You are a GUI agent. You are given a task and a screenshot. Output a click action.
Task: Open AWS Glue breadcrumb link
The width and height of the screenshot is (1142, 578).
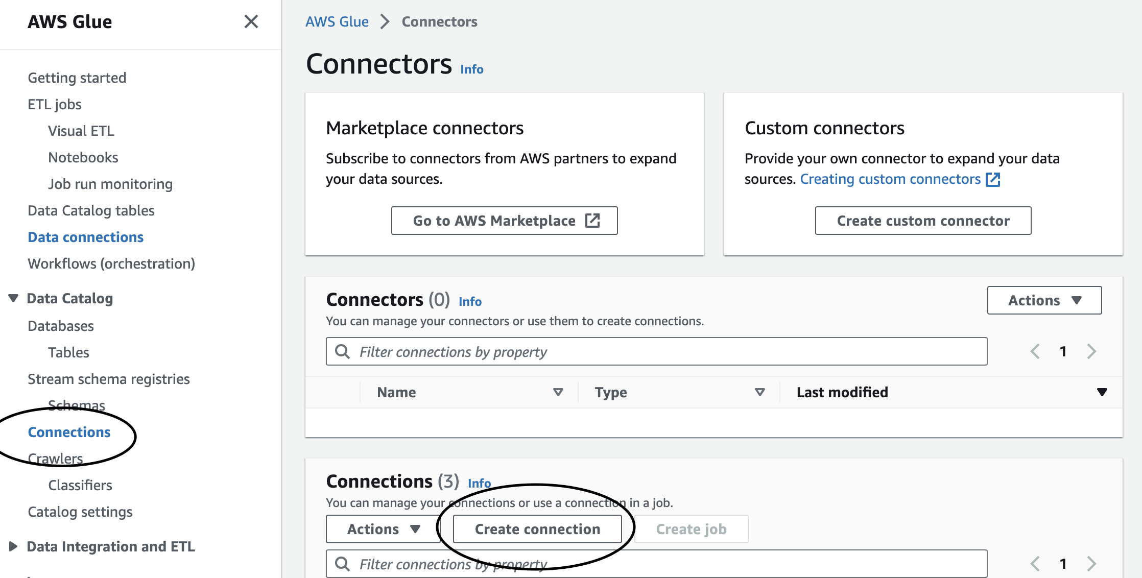click(x=337, y=21)
